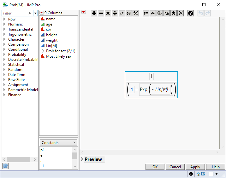
Task: Click the Apply button
Action: (195, 167)
